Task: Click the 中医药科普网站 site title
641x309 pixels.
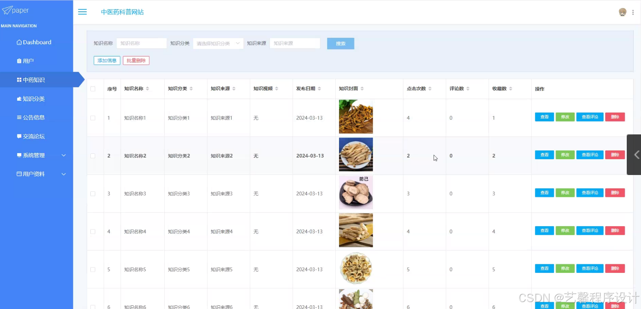Action: click(x=122, y=12)
